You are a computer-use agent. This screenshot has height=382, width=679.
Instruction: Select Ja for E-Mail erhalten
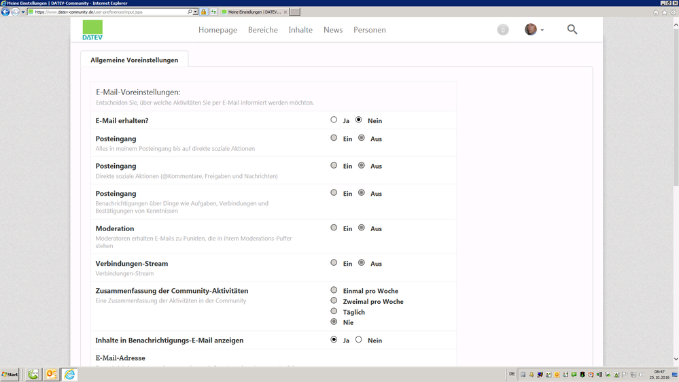tap(334, 120)
